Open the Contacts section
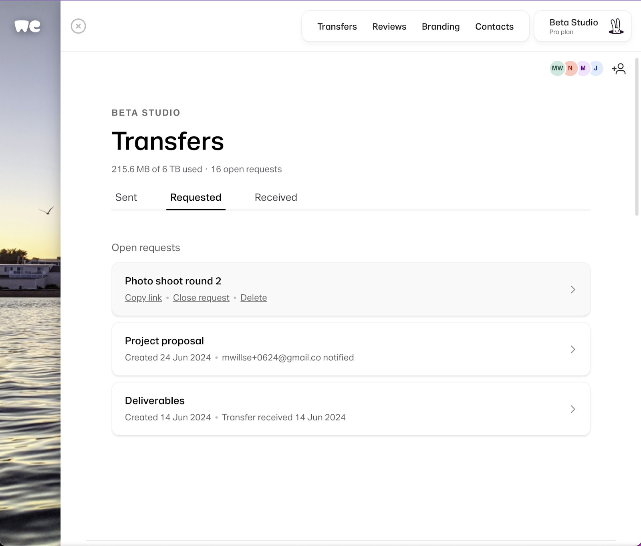 [494, 26]
